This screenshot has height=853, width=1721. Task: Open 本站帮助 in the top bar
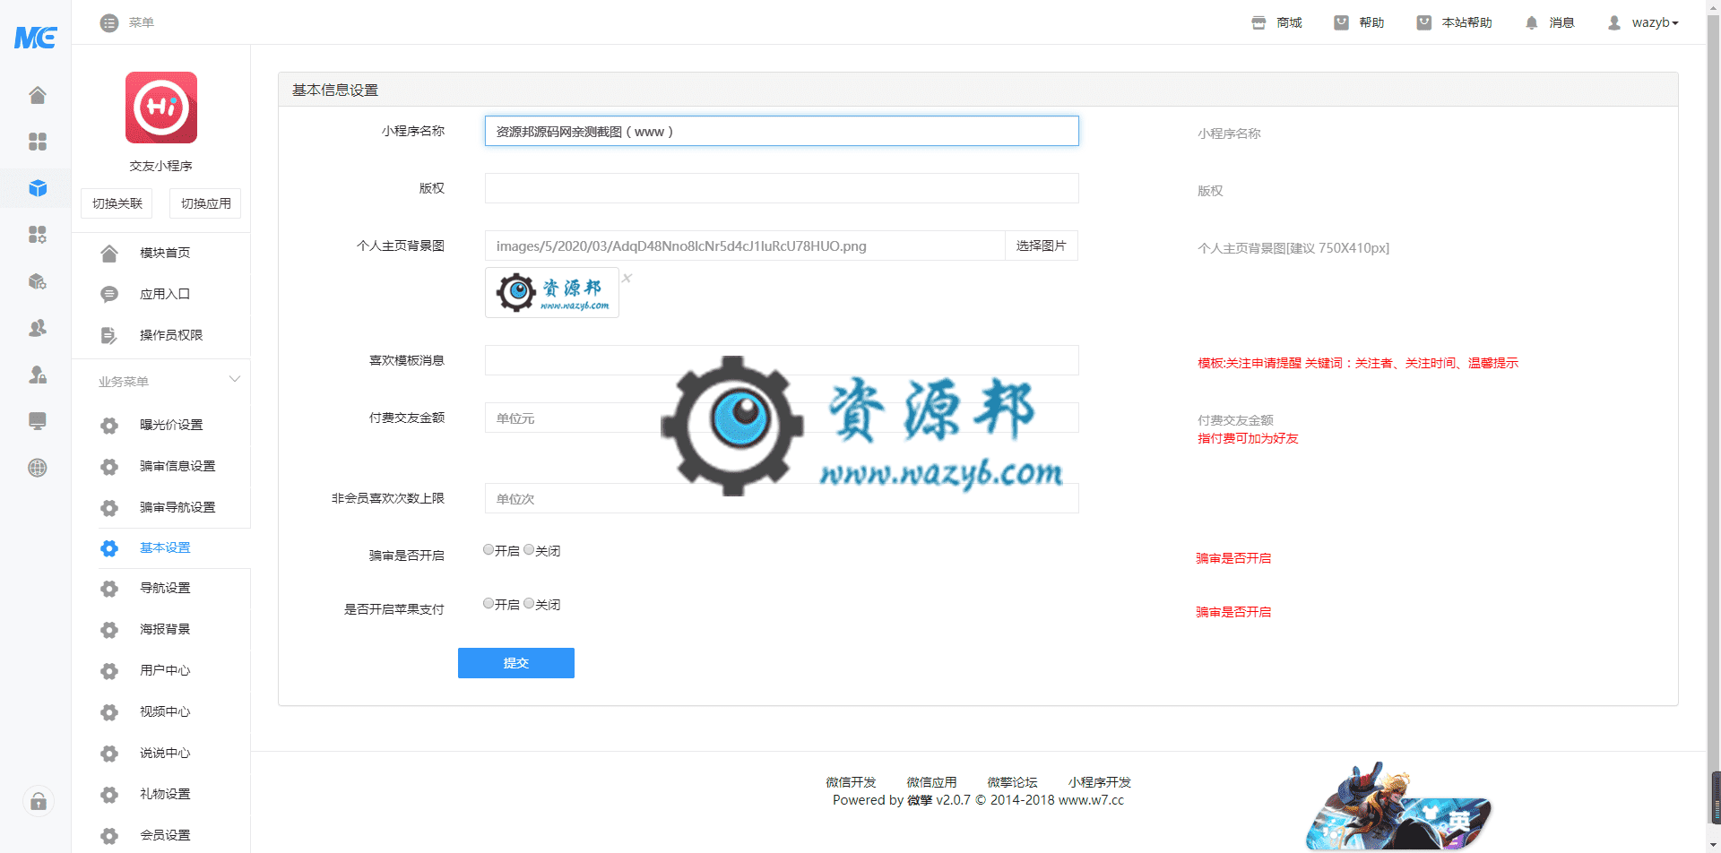pos(1454,22)
